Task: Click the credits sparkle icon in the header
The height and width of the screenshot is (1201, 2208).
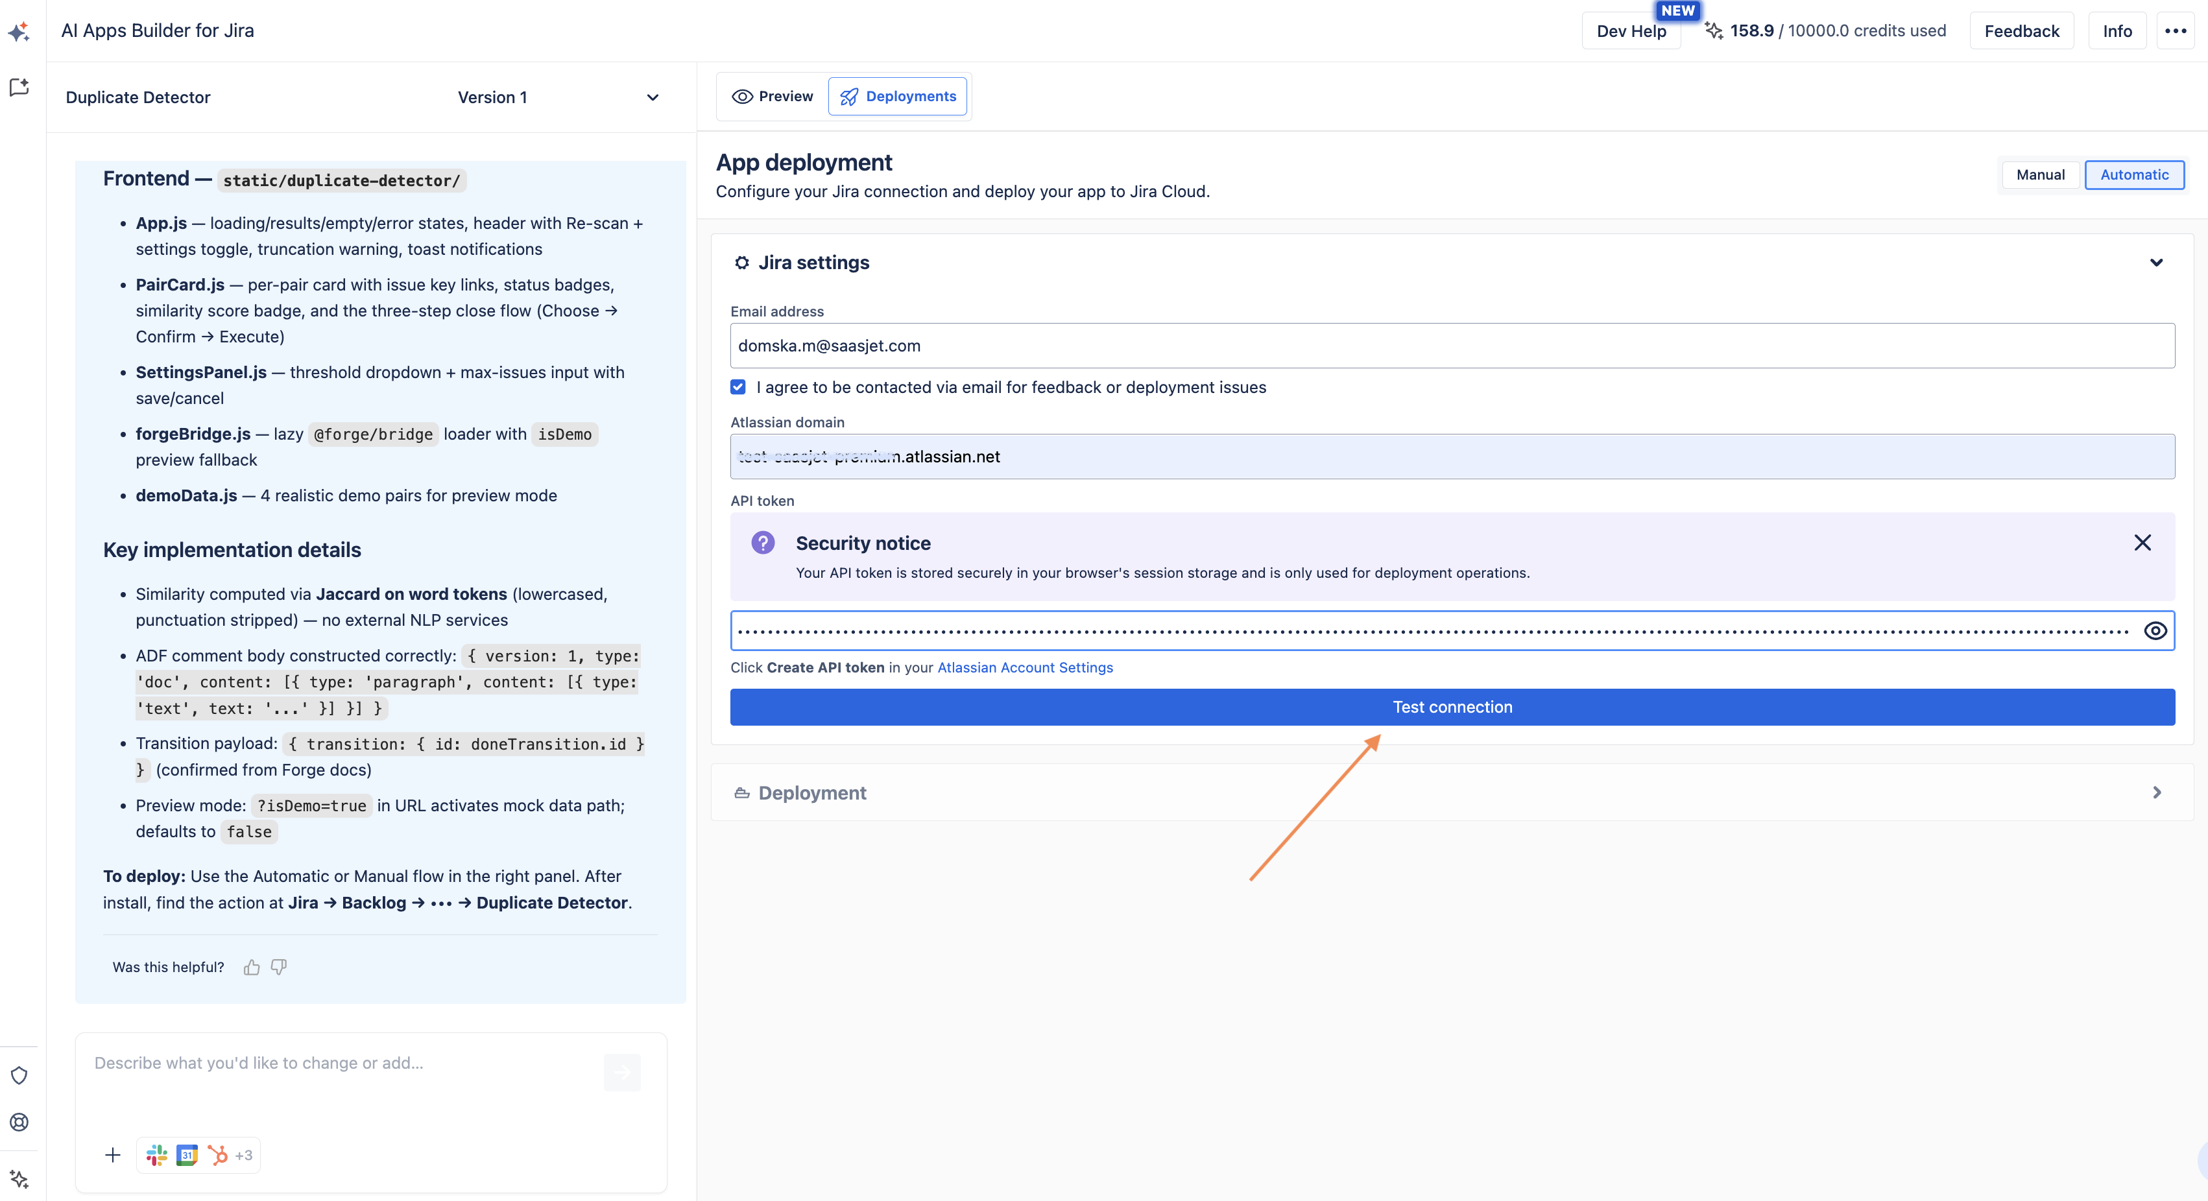Action: tap(1714, 31)
